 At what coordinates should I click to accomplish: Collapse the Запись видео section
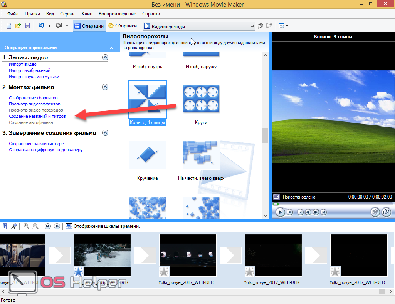(x=105, y=57)
